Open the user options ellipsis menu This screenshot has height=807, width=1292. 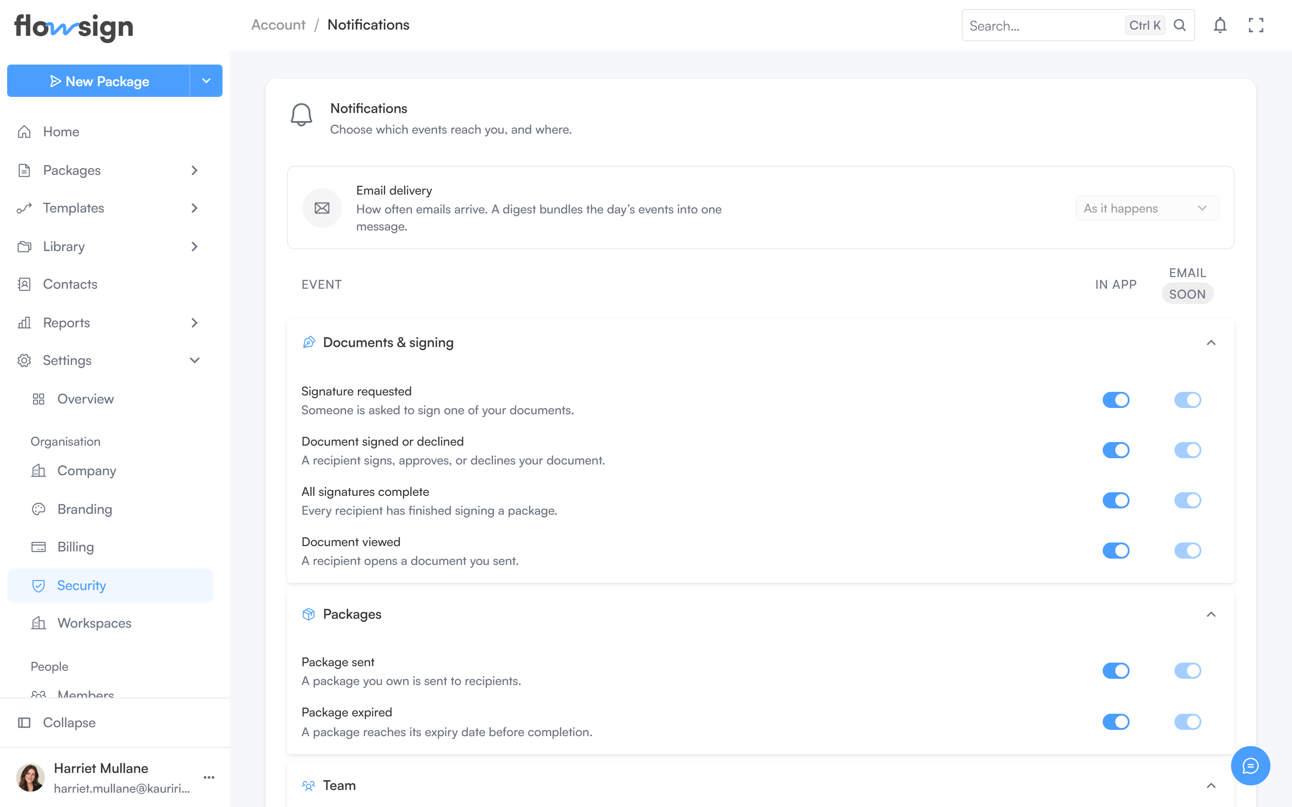point(209,777)
